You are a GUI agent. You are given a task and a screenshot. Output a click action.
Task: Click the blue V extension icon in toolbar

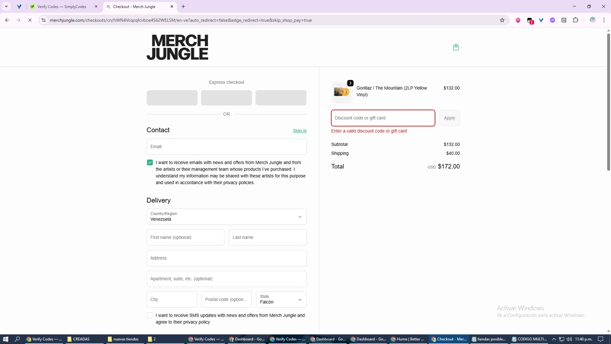541,20
